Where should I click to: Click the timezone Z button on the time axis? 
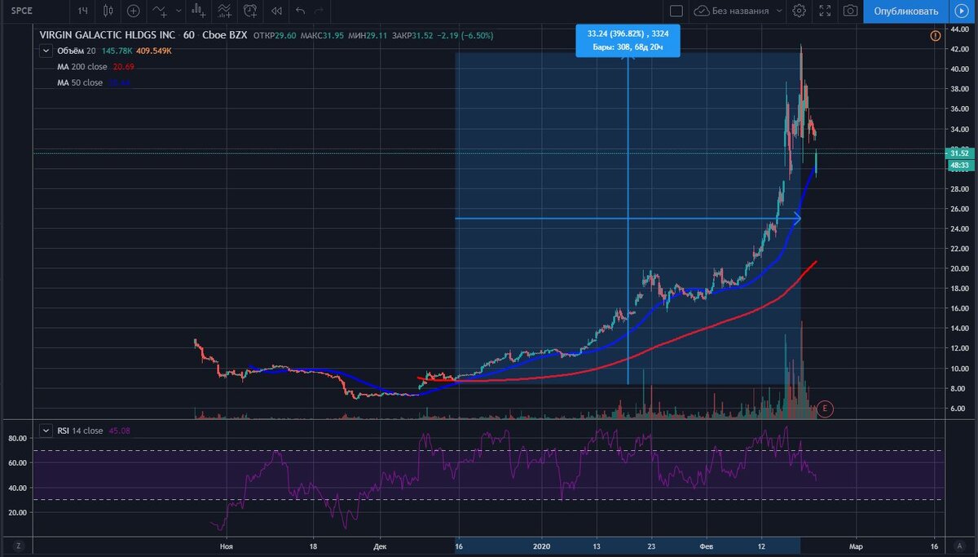tap(17, 545)
